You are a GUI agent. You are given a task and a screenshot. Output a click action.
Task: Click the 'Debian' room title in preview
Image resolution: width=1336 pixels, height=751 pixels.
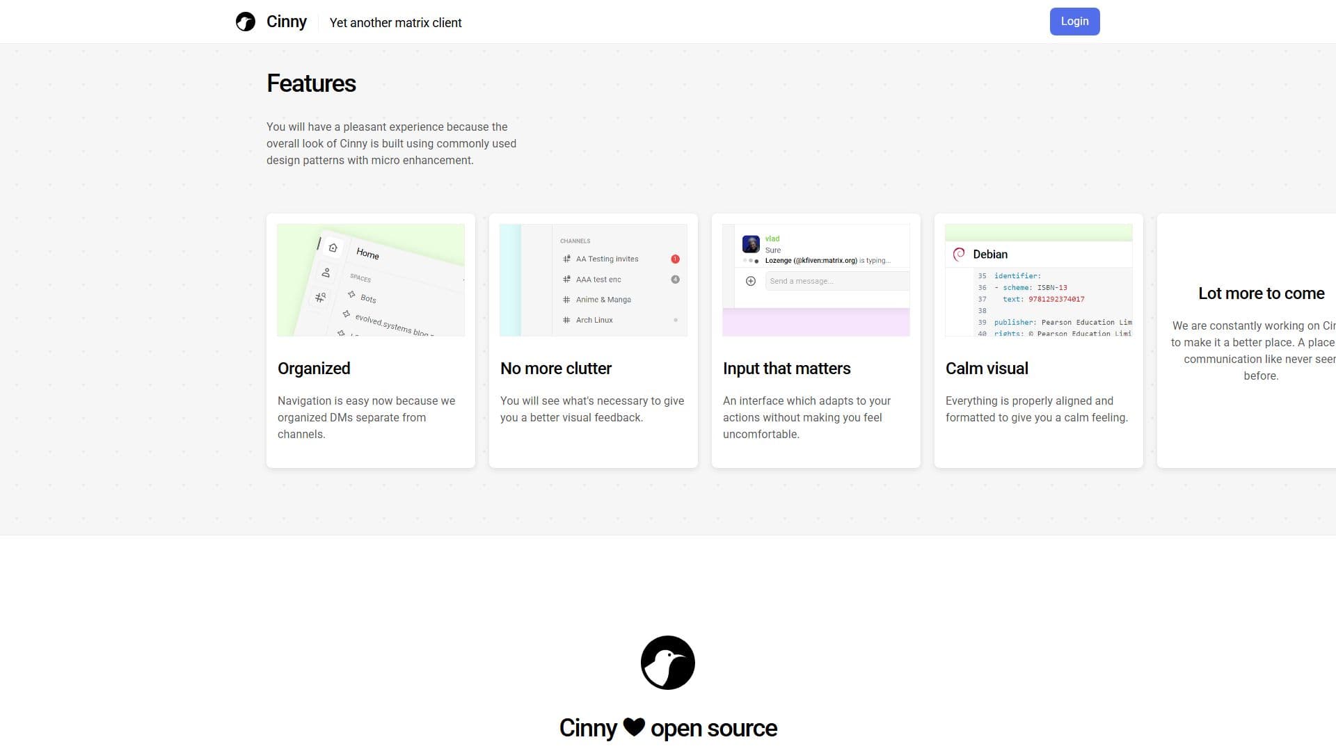tap(990, 255)
